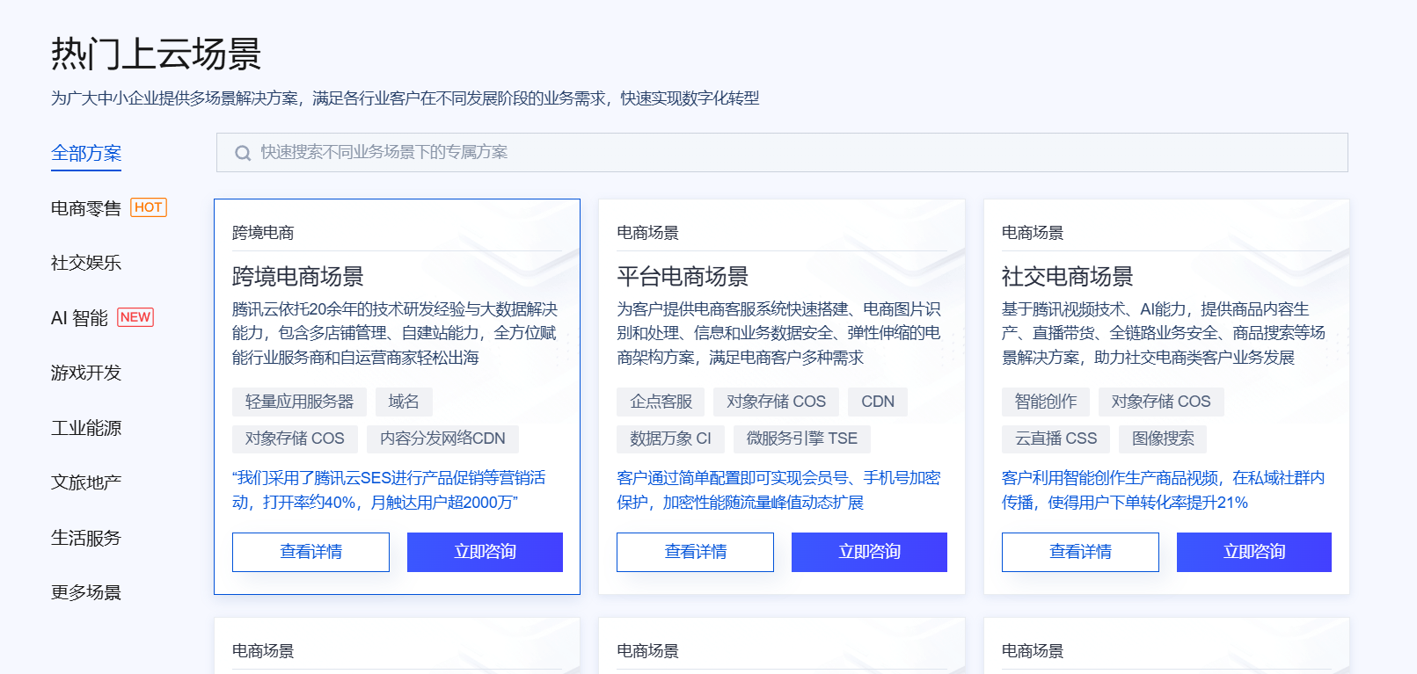Screen dimensions: 1417x674
Task: Click the 跨境电商场景 card title
Action: [298, 277]
